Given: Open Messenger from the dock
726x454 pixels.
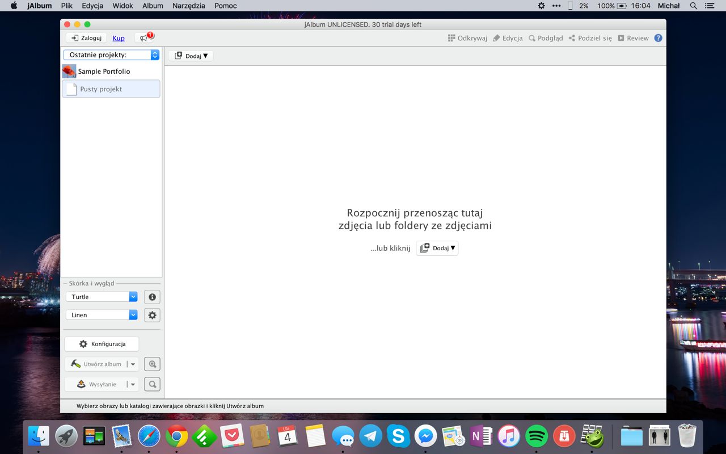Looking at the screenshot, I should [426, 436].
